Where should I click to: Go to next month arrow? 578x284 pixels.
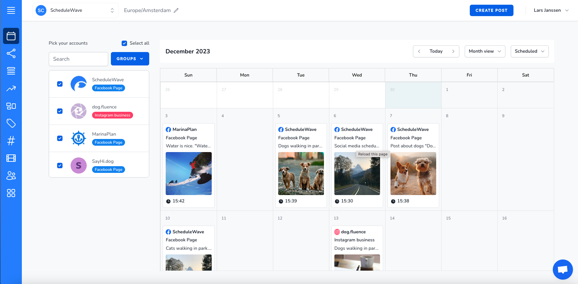point(453,51)
